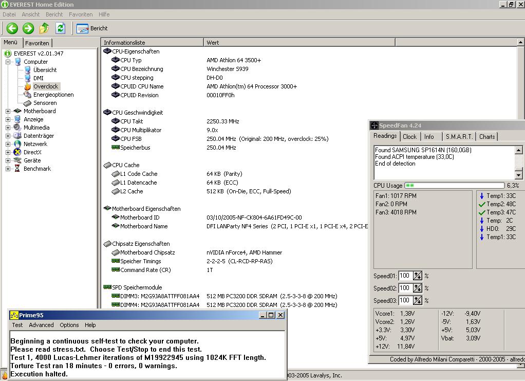Screen dimensions: 525x381
Task: Expand the Multimedia tree node
Action: pos(8,128)
